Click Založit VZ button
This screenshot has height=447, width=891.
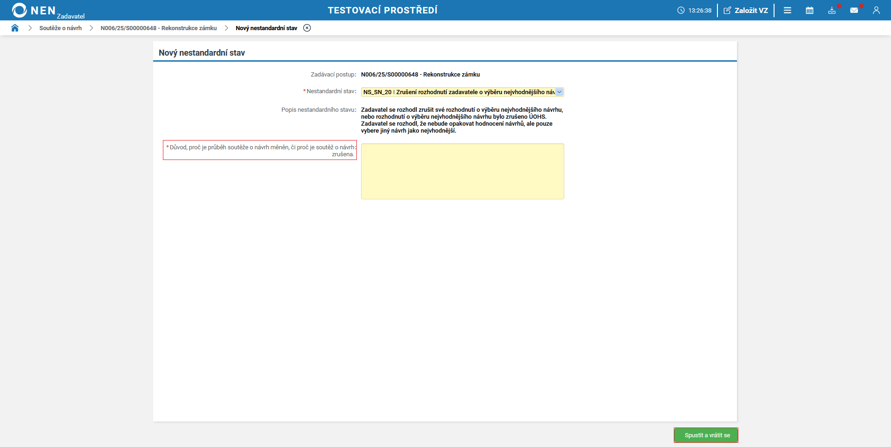(x=746, y=10)
